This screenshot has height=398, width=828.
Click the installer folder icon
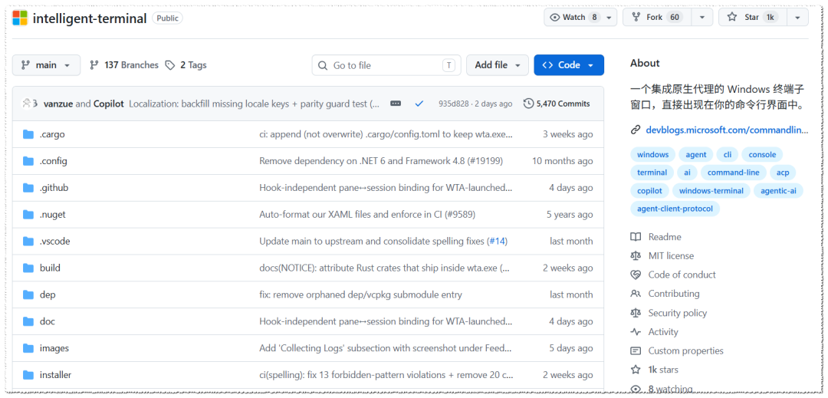(x=28, y=375)
